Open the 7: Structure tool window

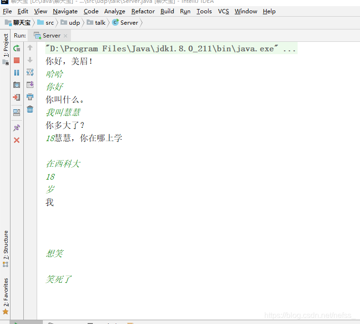(x=6, y=248)
